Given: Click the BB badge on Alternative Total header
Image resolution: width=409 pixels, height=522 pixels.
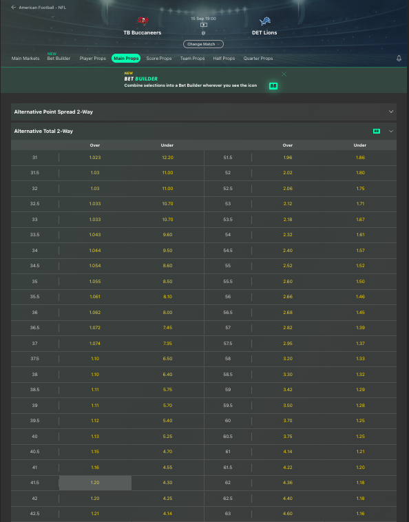Looking at the screenshot, I should (x=377, y=131).
